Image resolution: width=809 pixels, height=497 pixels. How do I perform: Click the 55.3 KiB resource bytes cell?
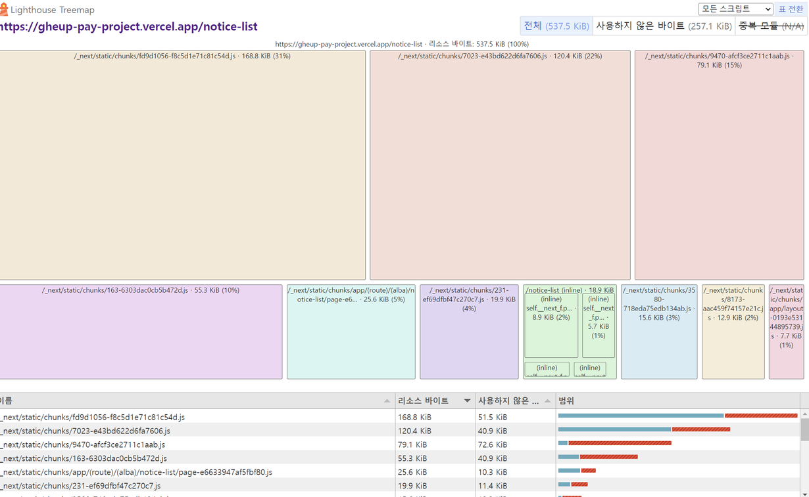(435, 458)
